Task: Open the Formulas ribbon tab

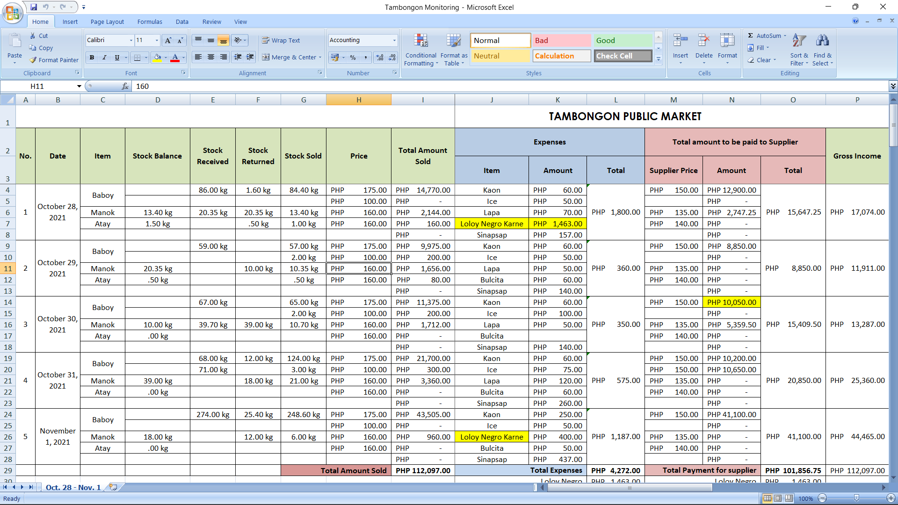Action: 150,22
